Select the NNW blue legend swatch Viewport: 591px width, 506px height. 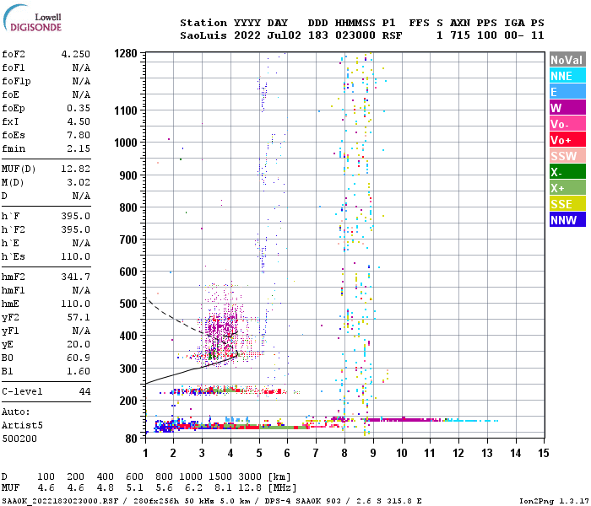[567, 220]
